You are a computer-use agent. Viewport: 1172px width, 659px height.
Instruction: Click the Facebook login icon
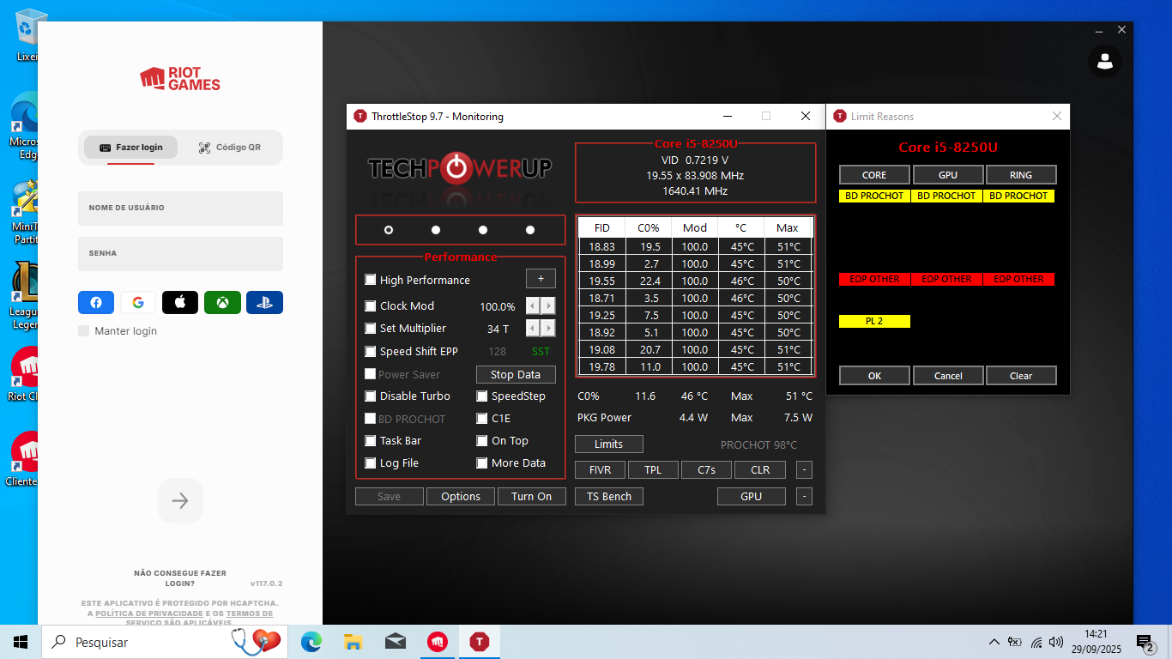pyautogui.click(x=96, y=303)
